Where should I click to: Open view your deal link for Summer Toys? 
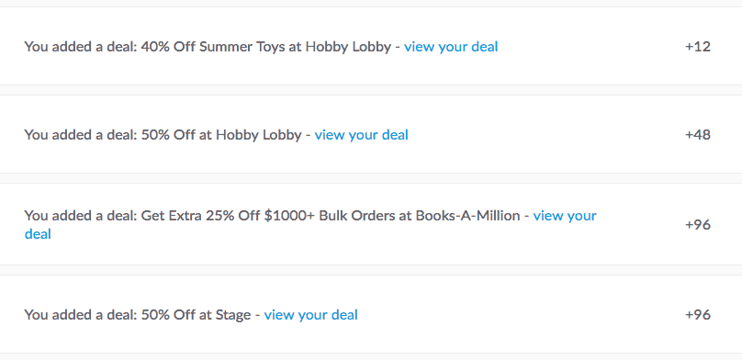(451, 47)
